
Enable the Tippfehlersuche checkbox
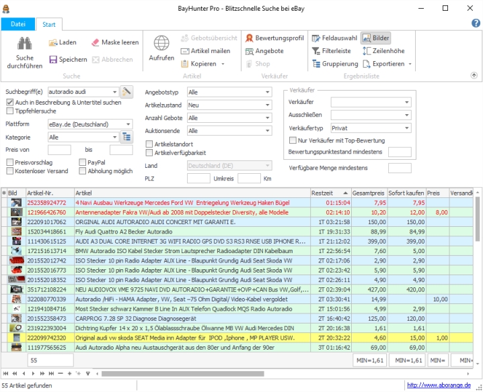point(9,111)
